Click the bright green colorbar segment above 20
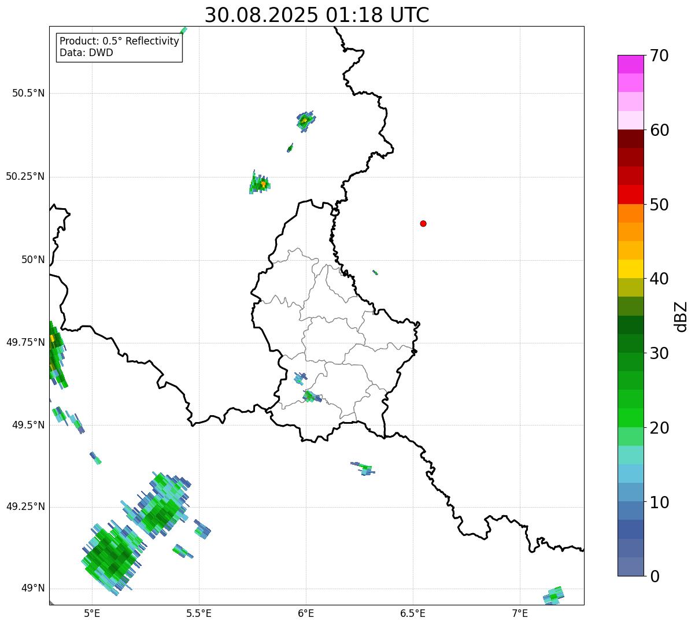The width and height of the screenshot is (695, 625). pyautogui.click(x=630, y=418)
